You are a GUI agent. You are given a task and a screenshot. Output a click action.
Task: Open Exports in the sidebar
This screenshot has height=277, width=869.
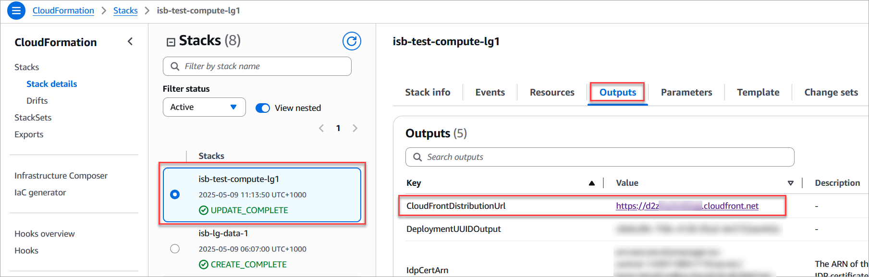coord(29,134)
